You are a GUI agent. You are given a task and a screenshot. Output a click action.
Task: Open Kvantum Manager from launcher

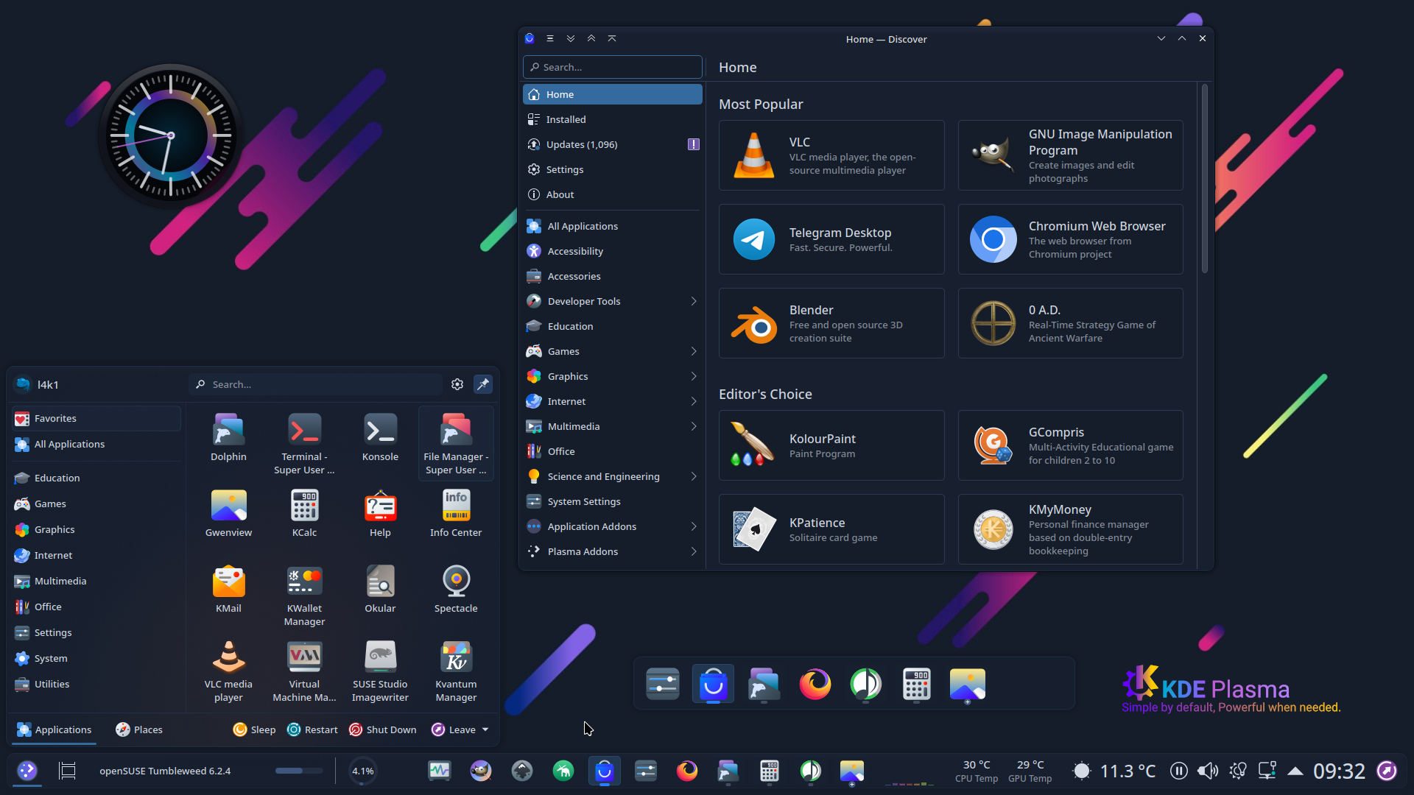(x=456, y=672)
